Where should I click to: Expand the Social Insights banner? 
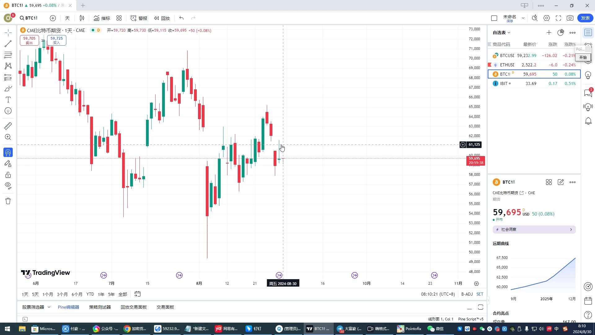point(534,230)
